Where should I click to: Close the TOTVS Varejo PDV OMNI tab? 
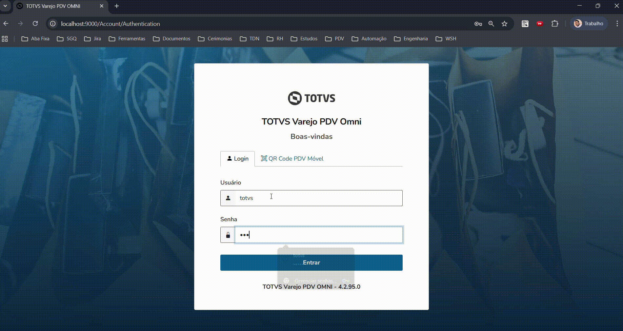pyautogui.click(x=102, y=6)
